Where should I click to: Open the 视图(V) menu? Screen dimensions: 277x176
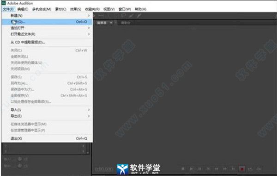(109, 9)
